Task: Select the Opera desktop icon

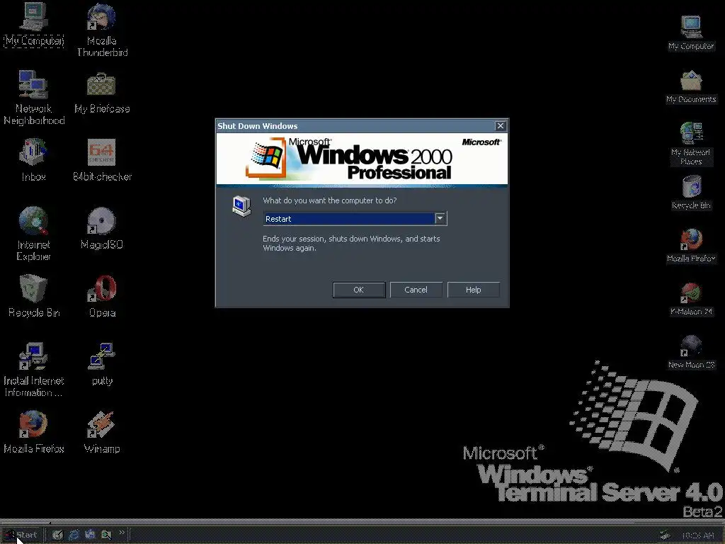Action: click(x=102, y=296)
